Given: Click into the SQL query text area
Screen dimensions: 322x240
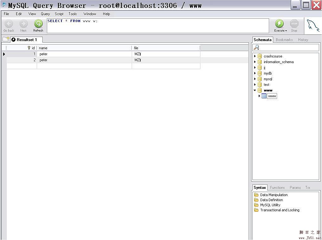Looking at the screenshot, I should (157, 26).
